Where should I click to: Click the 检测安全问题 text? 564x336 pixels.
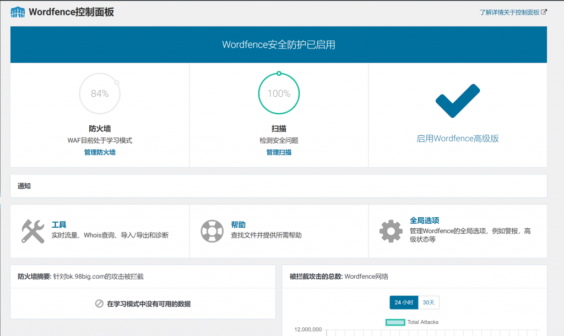click(x=279, y=140)
